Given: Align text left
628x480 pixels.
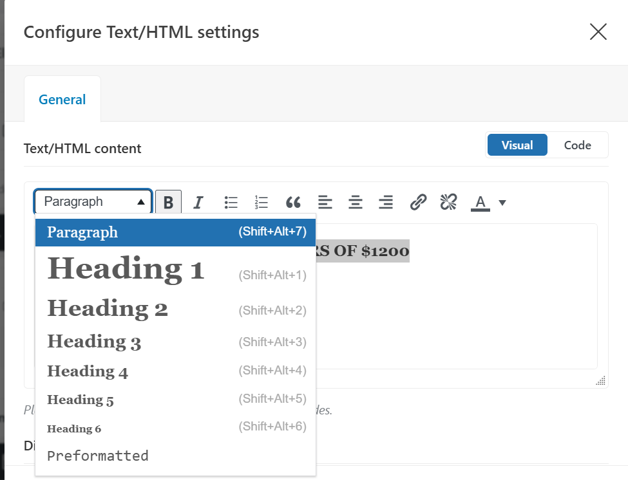Looking at the screenshot, I should [325, 203].
